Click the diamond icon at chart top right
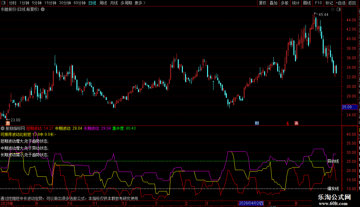The width and height of the screenshot is (360, 207). click(333, 10)
